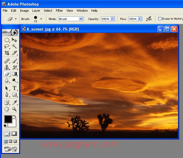Open the Mode dropdown showing Brush
Image resolution: width=183 pixels, height=158 pixels.
click(81, 19)
